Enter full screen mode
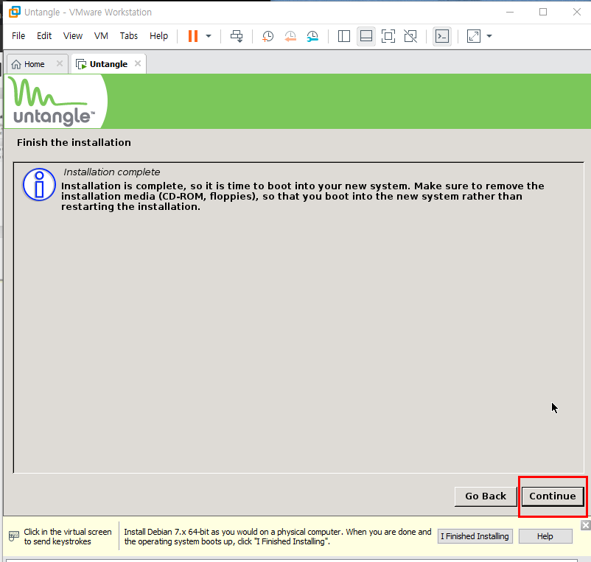 tap(388, 36)
